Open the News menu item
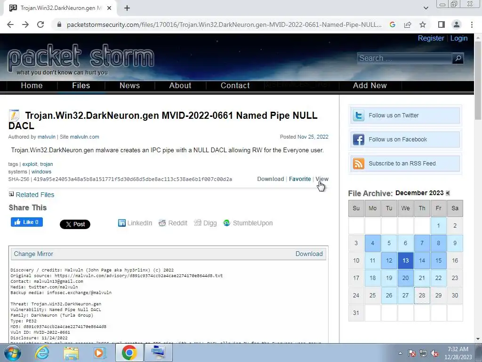This screenshot has width=482, height=362. pos(129,86)
